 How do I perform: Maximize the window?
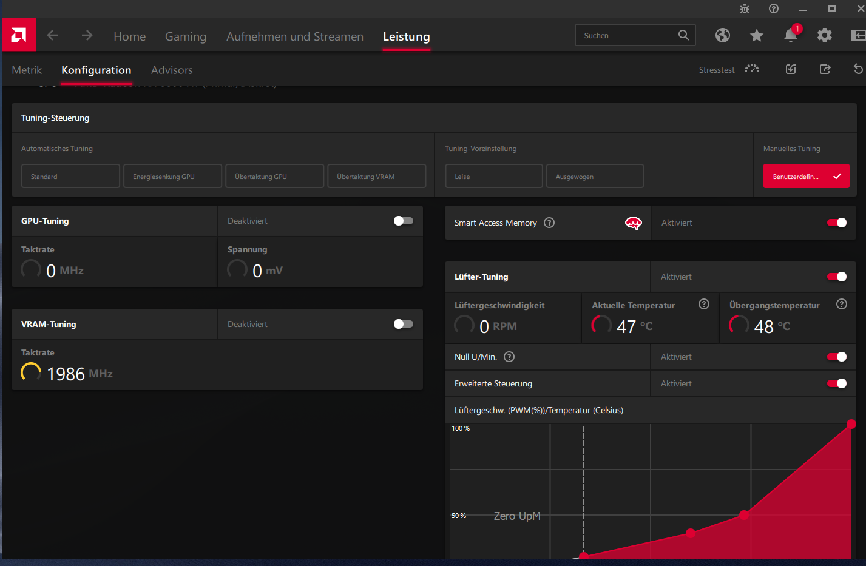(x=832, y=8)
